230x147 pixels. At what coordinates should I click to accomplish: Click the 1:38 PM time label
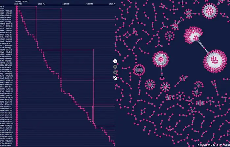tap(89, 4)
